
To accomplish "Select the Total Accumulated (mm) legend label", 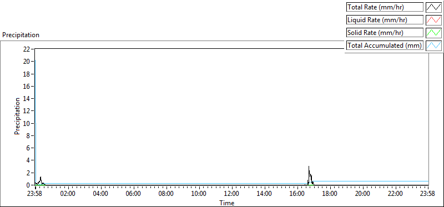I will [x=385, y=46].
